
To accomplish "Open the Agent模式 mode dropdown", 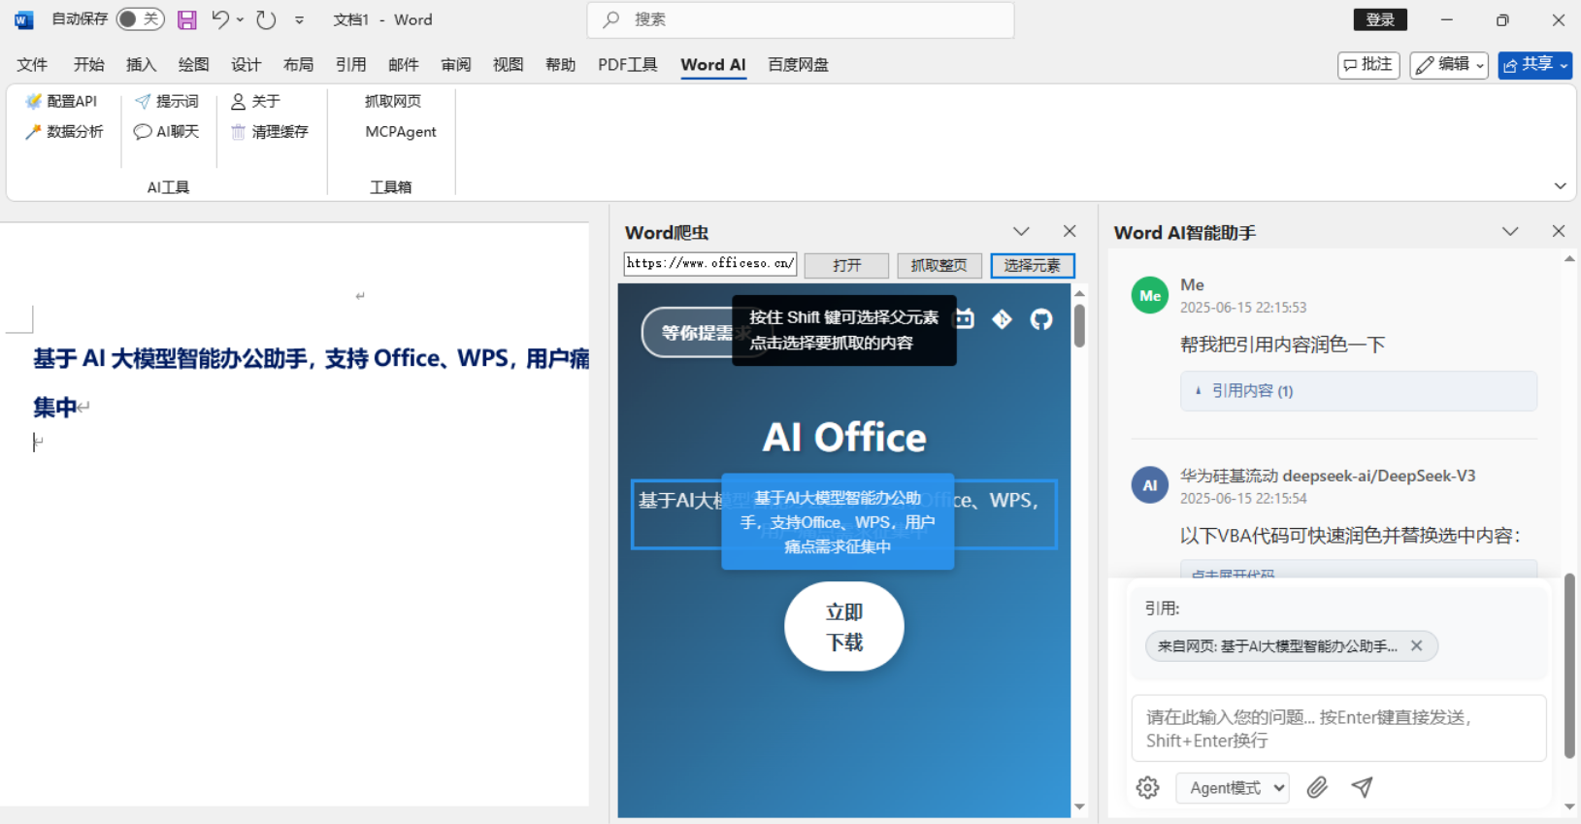I will tap(1234, 787).
